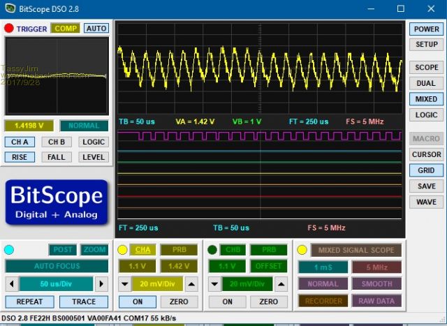The width and height of the screenshot is (447, 326).
Task: Decrease timebase with the left arrow
Action: [12, 284]
